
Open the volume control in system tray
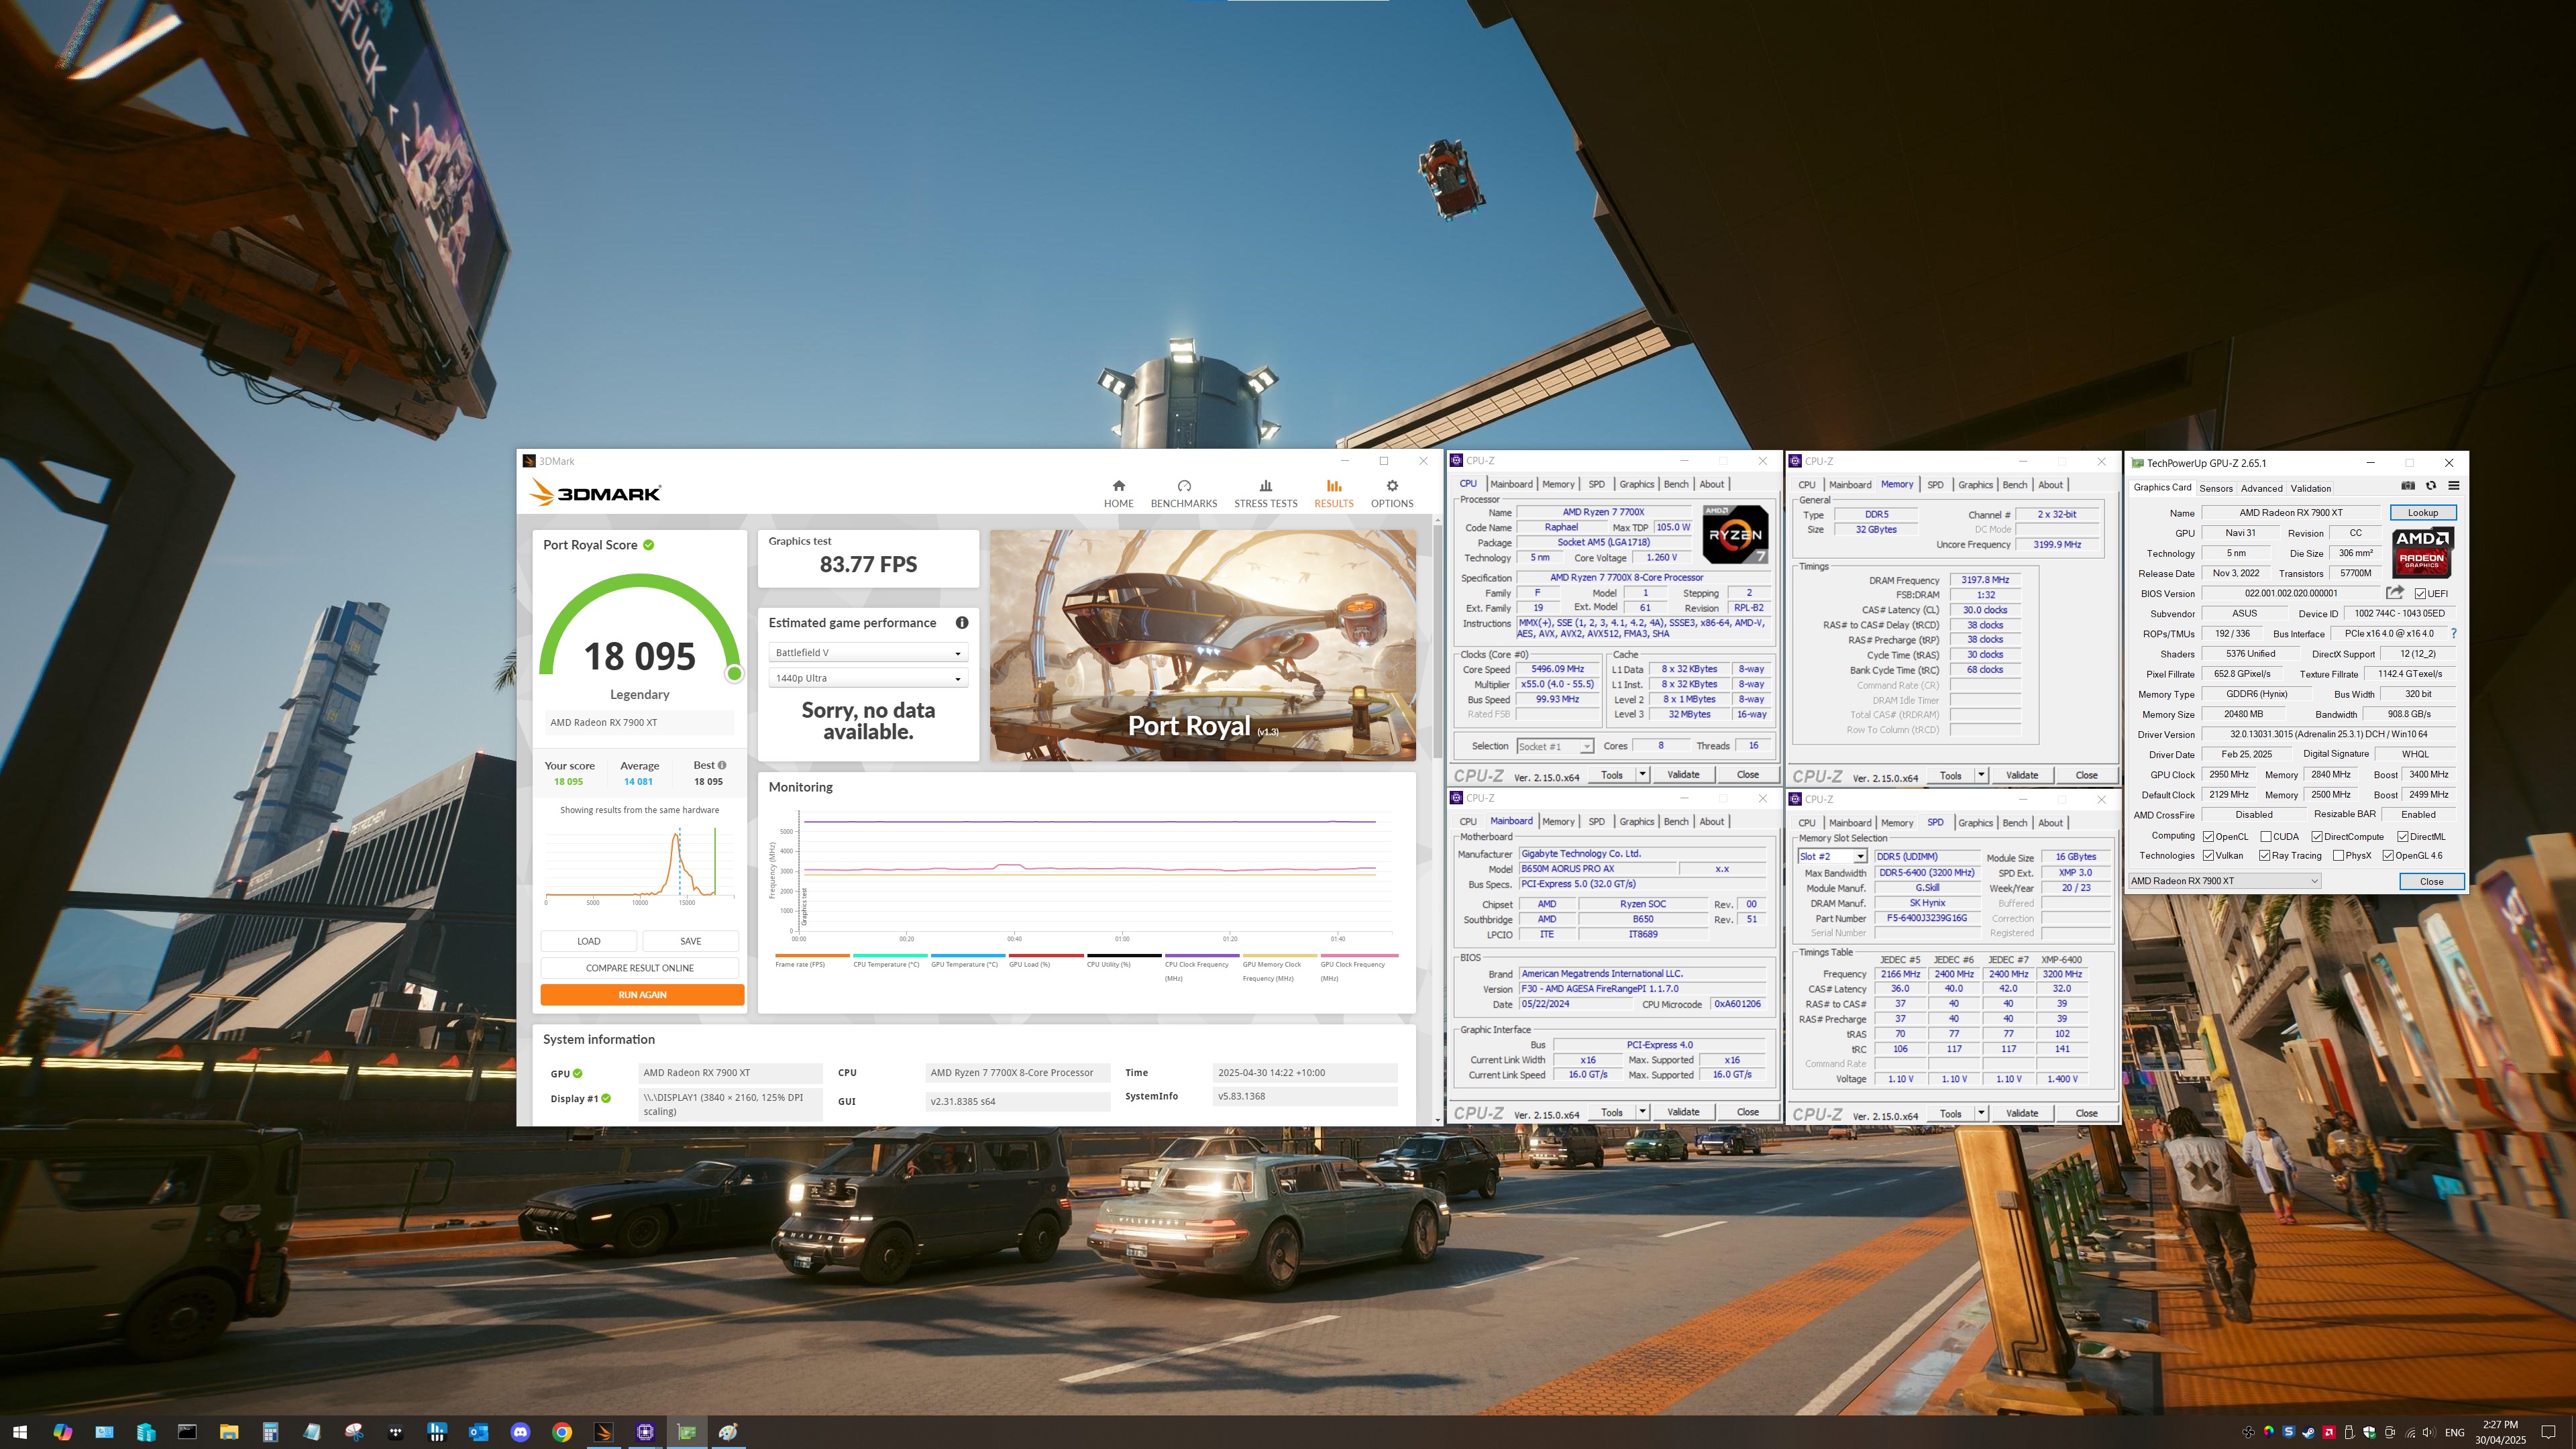2430,1432
